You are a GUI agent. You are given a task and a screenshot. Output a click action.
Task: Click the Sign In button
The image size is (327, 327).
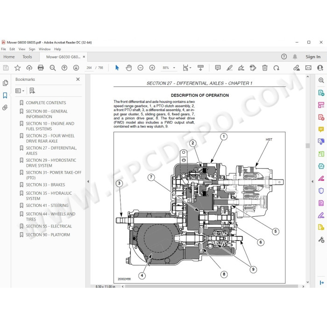point(313,57)
